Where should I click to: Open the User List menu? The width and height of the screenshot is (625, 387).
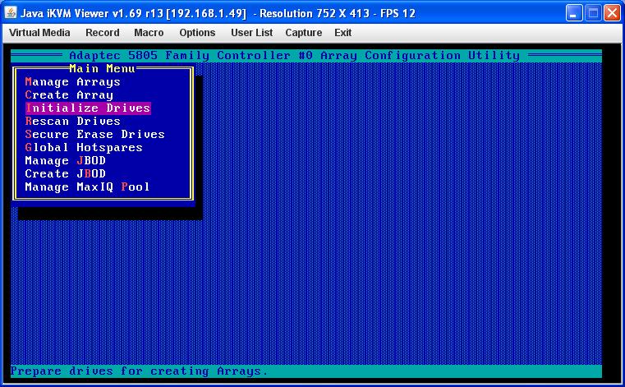[251, 33]
